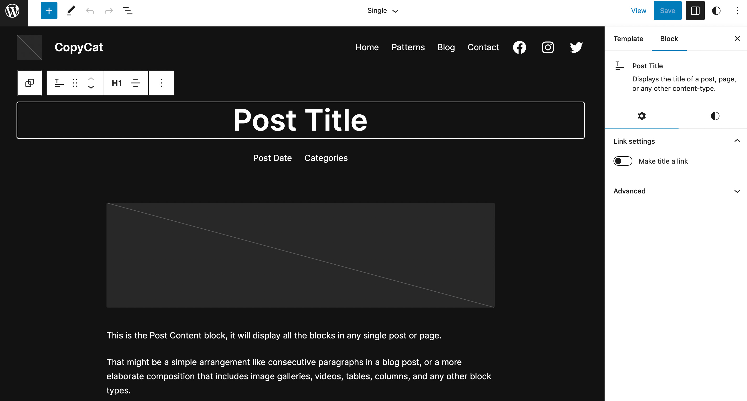Image resolution: width=747 pixels, height=401 pixels.
Task: Collapse the Link settings section
Action: tap(737, 141)
